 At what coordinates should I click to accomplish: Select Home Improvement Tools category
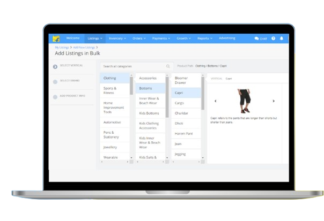(115, 108)
